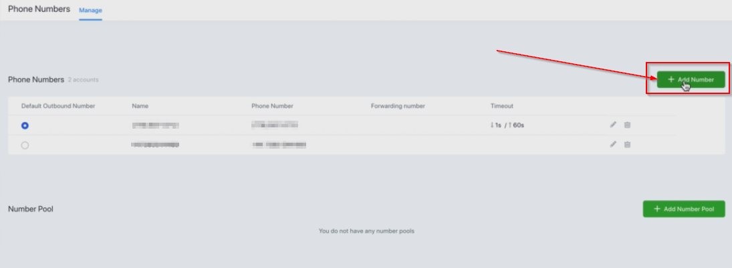Edit the first phone number with pencil icon
This screenshot has width=732, height=268.
pos(613,125)
